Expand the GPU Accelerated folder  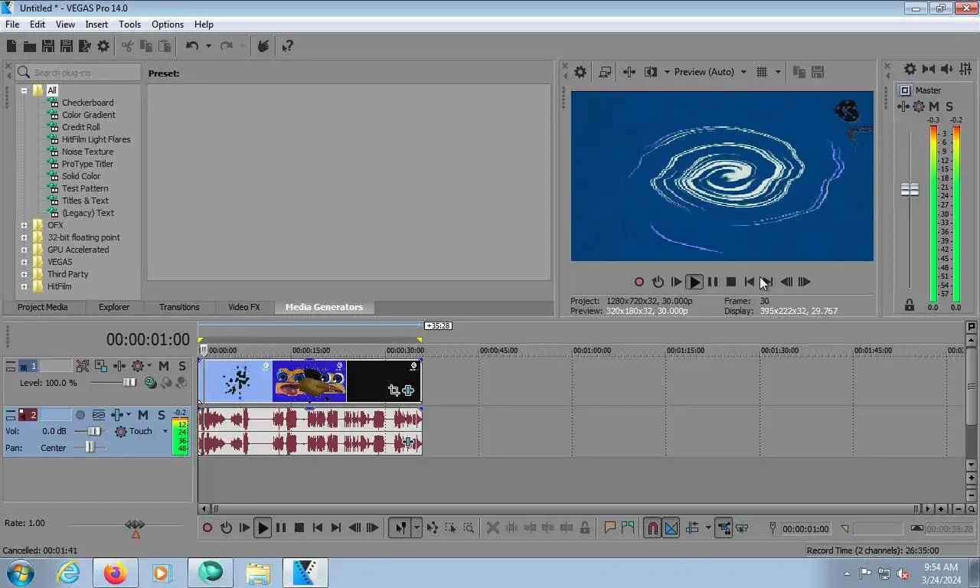click(24, 250)
